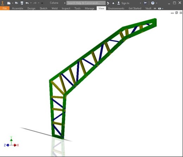
Task: Click the New document icon
Action: click(9, 3)
